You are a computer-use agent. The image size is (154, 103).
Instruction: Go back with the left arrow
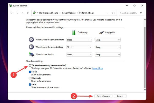(12, 13)
